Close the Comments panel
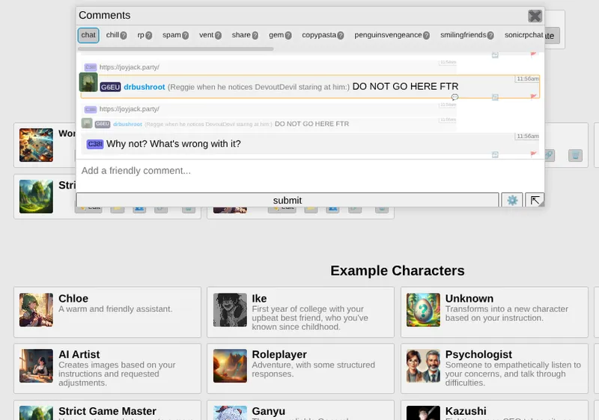Viewport: 599px width, 420px height. pos(535,16)
